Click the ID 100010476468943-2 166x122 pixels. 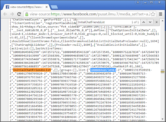click(100, 92)
